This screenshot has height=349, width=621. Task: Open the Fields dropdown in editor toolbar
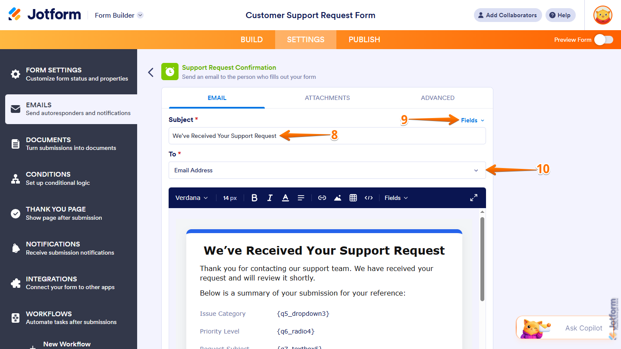pyautogui.click(x=396, y=198)
